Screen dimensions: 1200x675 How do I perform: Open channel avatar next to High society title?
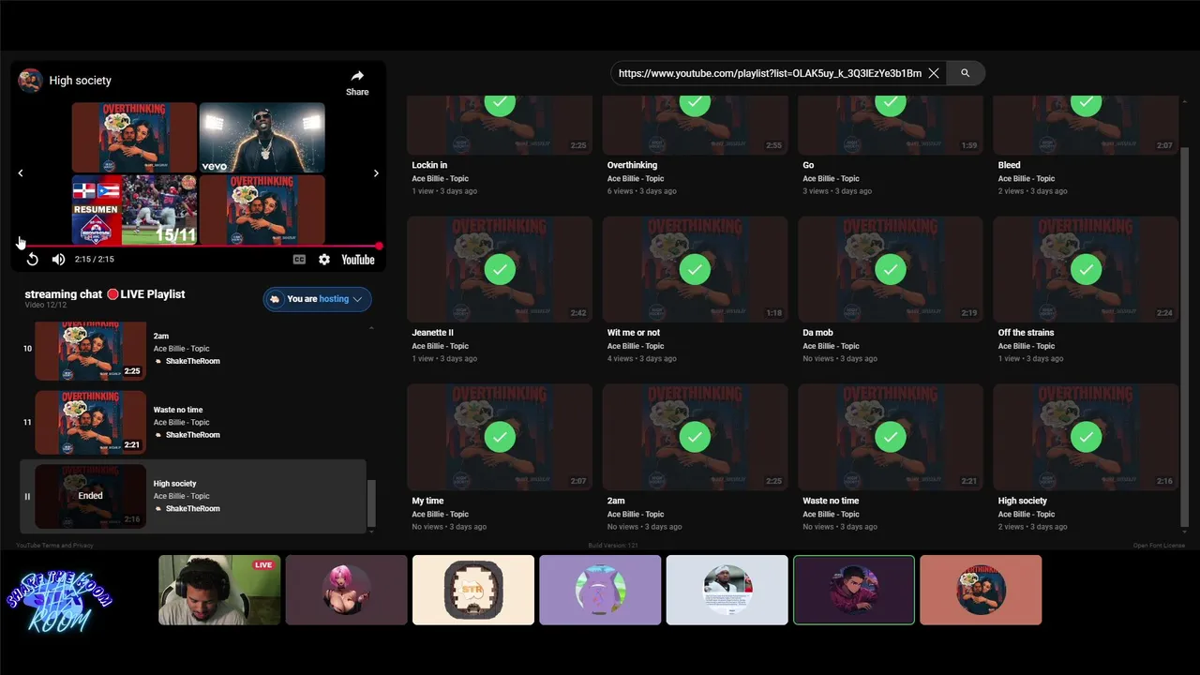tap(30, 81)
